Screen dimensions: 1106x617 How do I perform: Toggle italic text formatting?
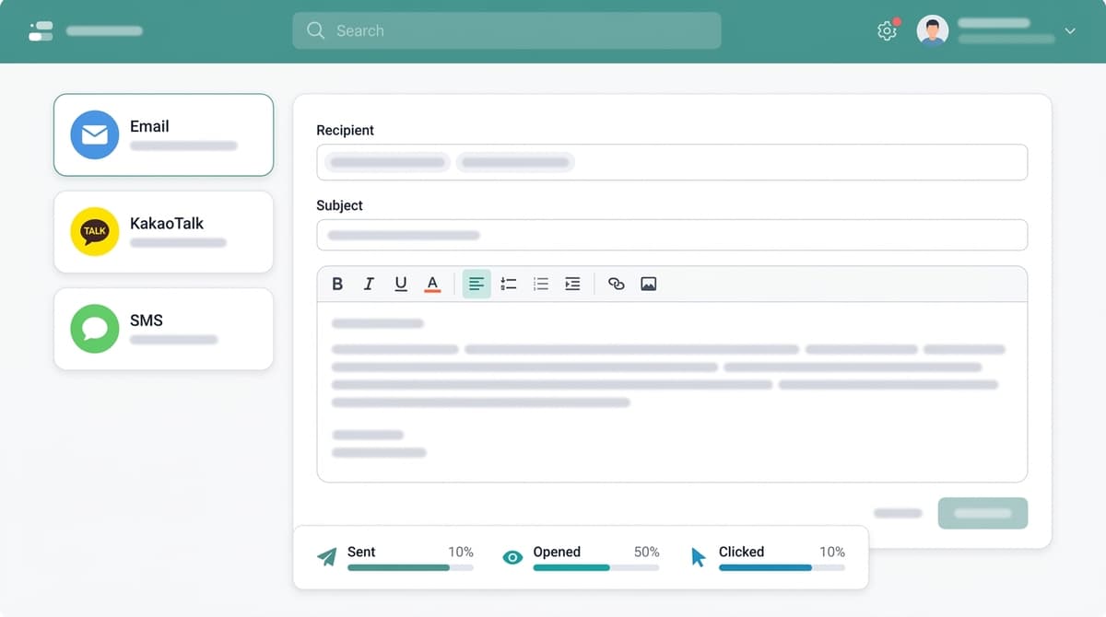(x=369, y=284)
